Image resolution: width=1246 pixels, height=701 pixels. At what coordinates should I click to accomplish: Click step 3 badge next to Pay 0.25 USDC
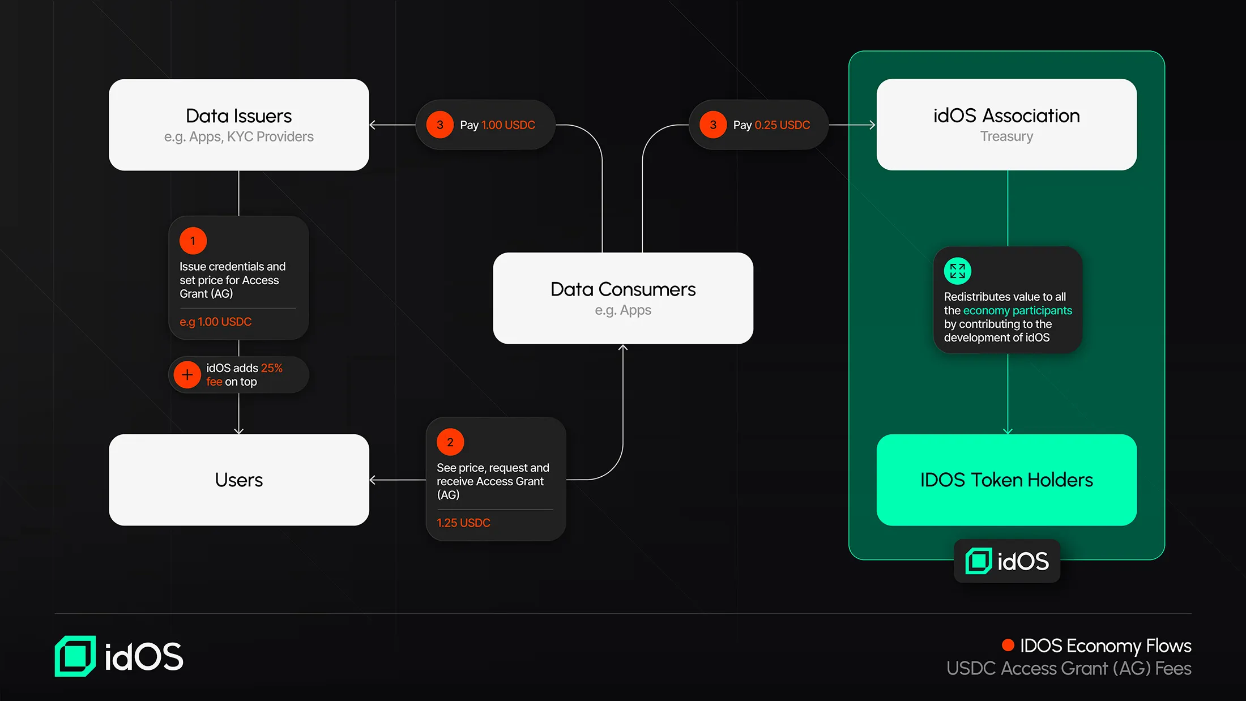point(713,125)
